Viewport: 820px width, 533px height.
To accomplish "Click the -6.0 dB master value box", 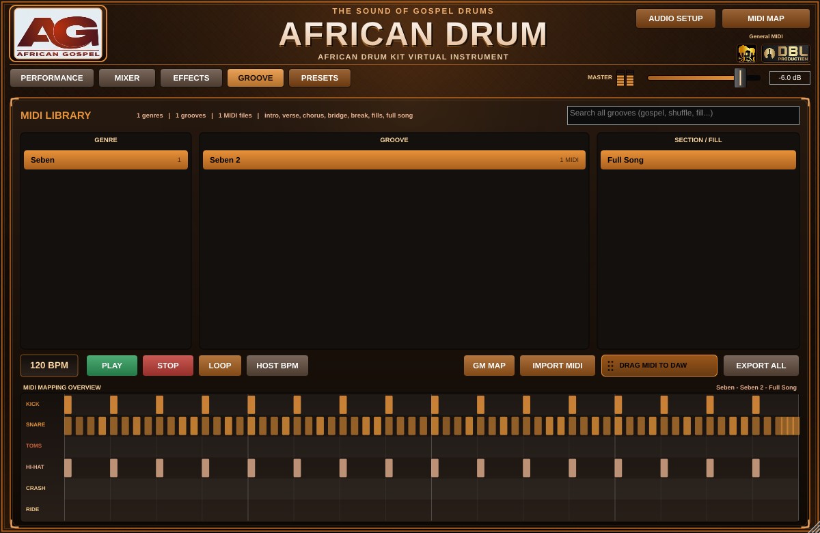I will click(x=790, y=78).
